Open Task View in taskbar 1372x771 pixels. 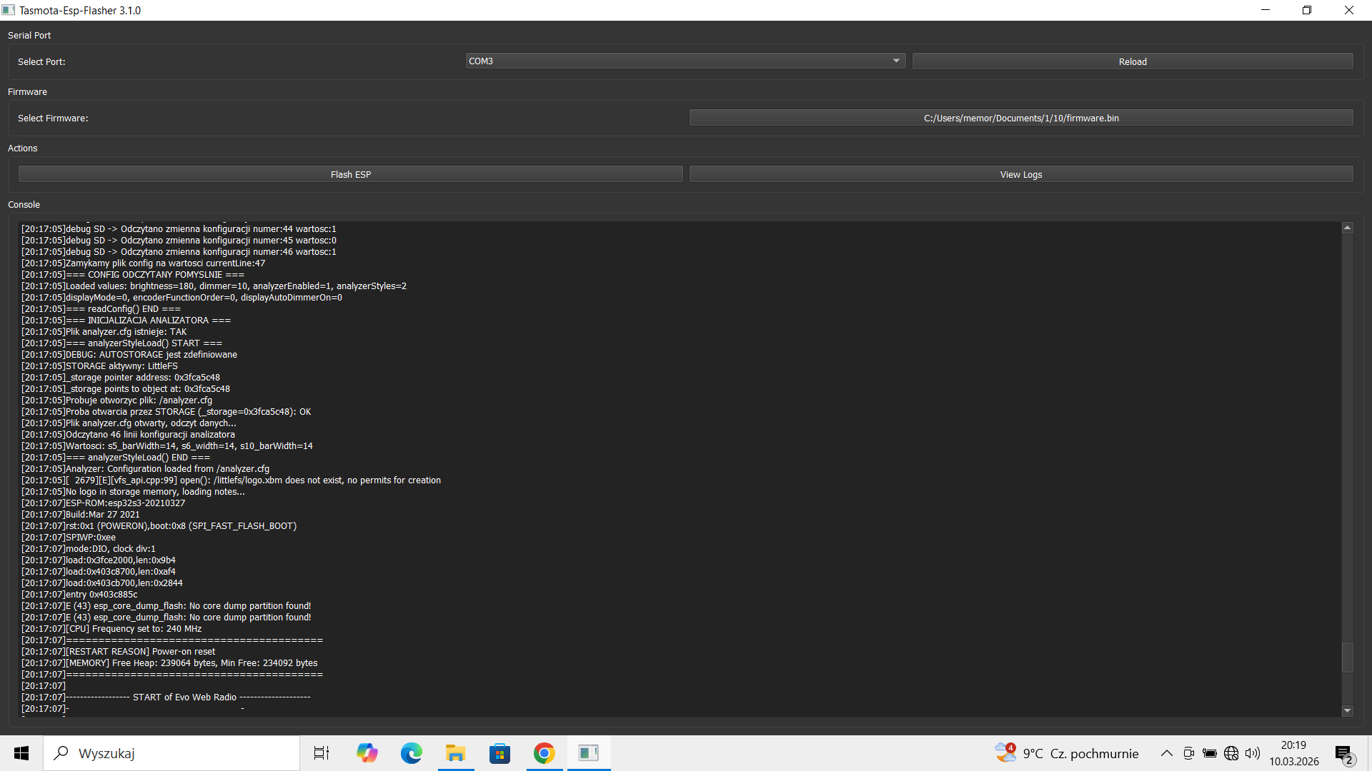point(322,753)
